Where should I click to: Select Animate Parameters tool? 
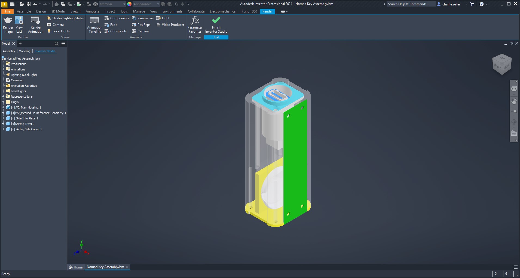pyautogui.click(x=142, y=18)
